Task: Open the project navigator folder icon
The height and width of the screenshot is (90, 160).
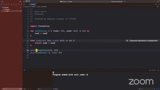Action: [x=1, y=4]
